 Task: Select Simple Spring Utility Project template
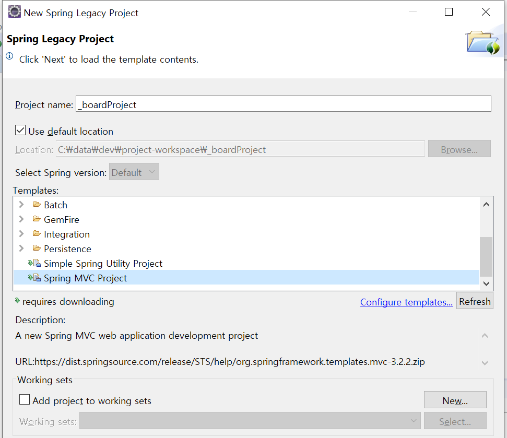click(x=103, y=264)
